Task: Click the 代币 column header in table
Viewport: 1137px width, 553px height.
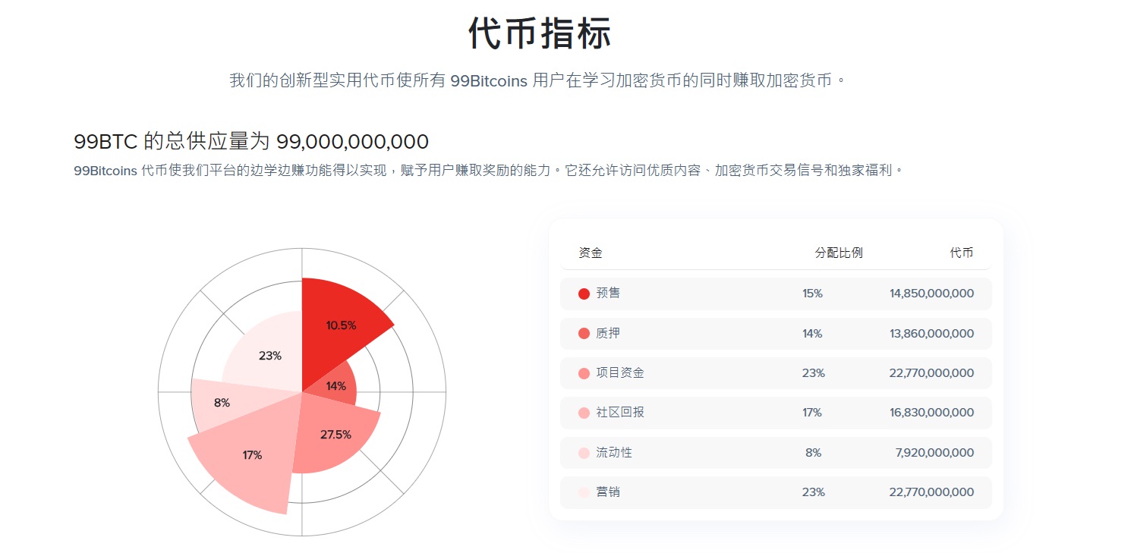Action: point(961,253)
